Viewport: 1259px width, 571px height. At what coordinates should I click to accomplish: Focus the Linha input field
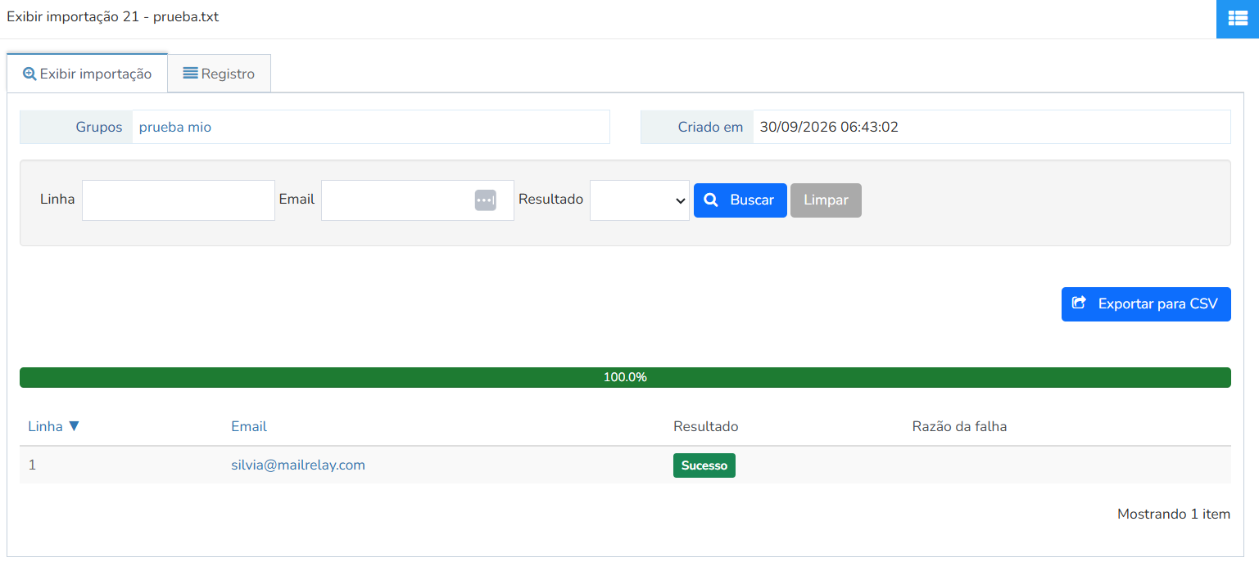[179, 200]
